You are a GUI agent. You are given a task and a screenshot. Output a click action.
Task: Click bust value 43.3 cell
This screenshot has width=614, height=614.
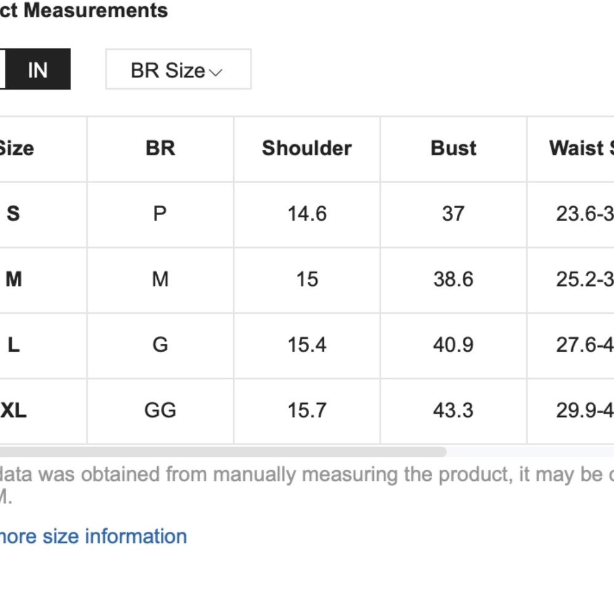point(453,410)
